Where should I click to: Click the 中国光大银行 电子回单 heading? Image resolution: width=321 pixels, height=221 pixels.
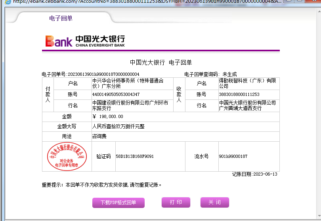(x=161, y=62)
